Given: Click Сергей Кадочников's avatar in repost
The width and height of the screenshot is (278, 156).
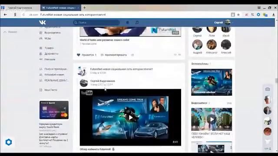Looking at the screenshot, I should click(x=84, y=83).
